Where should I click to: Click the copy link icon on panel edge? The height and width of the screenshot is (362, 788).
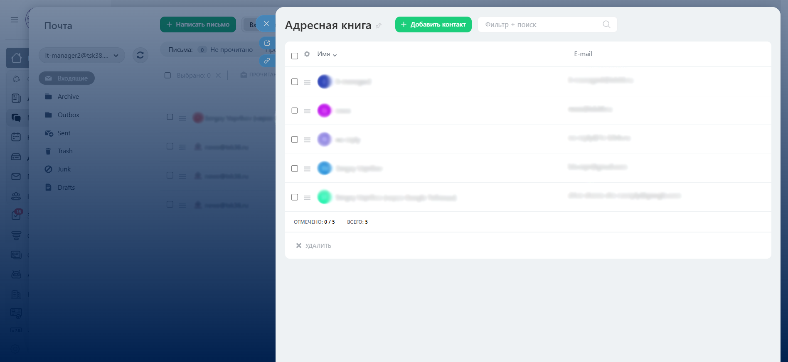coord(267,61)
